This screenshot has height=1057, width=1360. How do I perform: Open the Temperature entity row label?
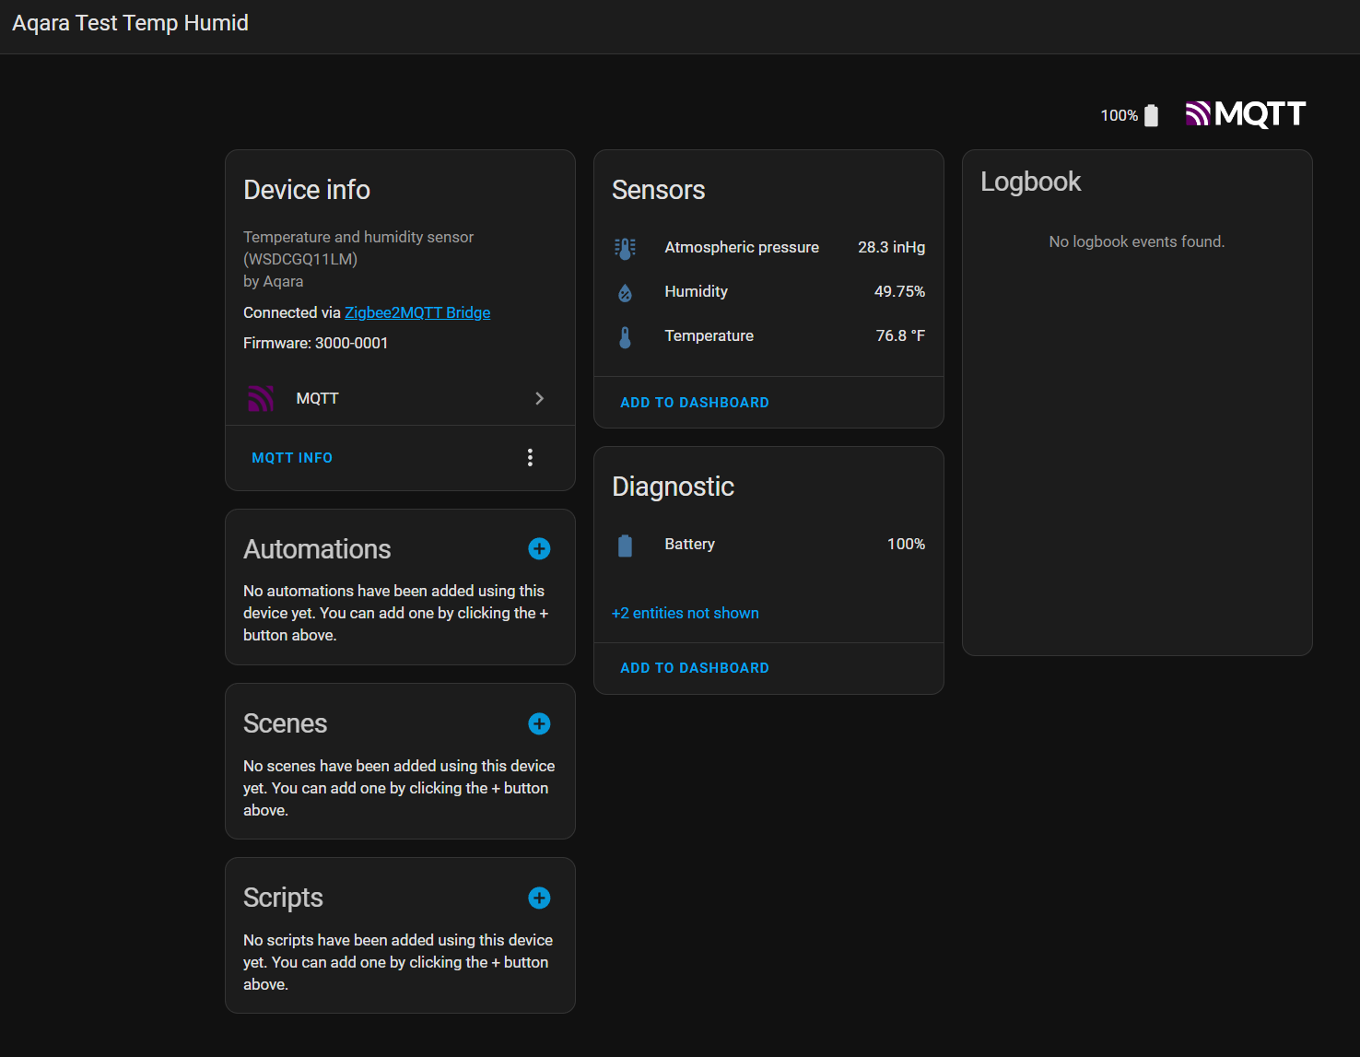pyautogui.click(x=709, y=335)
